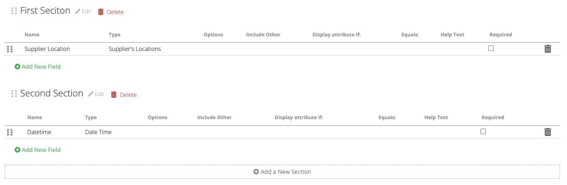Click the Supplier's Locations type cell
The image size is (567, 185).
pos(134,49)
